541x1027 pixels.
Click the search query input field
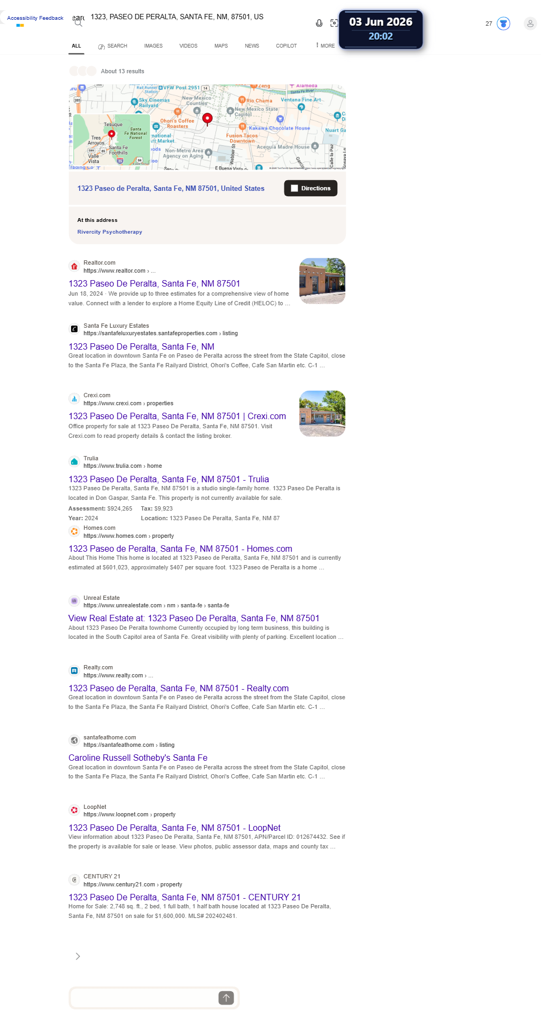(198, 17)
